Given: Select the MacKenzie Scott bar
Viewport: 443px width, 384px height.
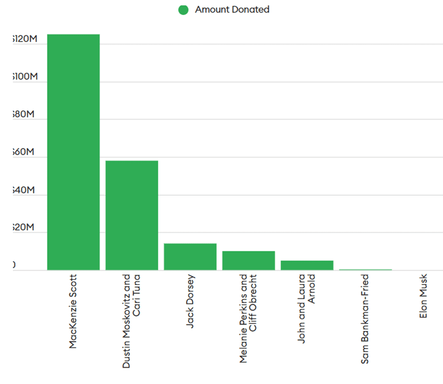Looking at the screenshot, I should pyautogui.click(x=74, y=152).
